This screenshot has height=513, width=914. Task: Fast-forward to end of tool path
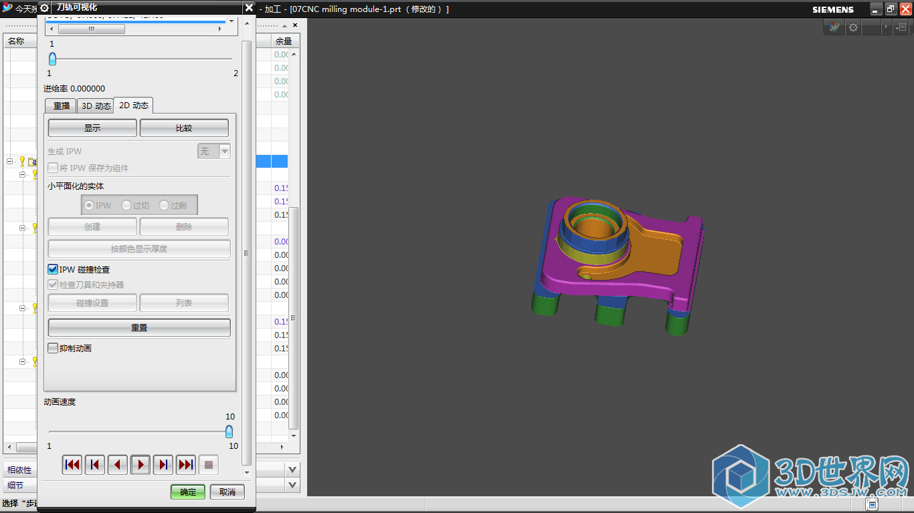(186, 464)
